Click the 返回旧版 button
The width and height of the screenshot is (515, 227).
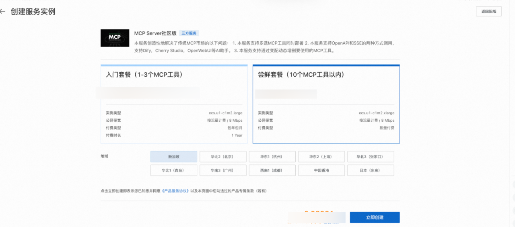[x=488, y=12]
